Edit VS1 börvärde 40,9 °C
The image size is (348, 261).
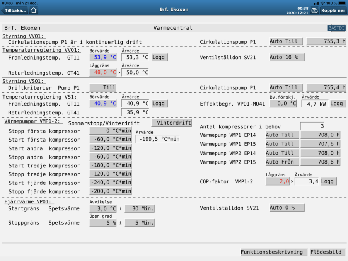103,103
